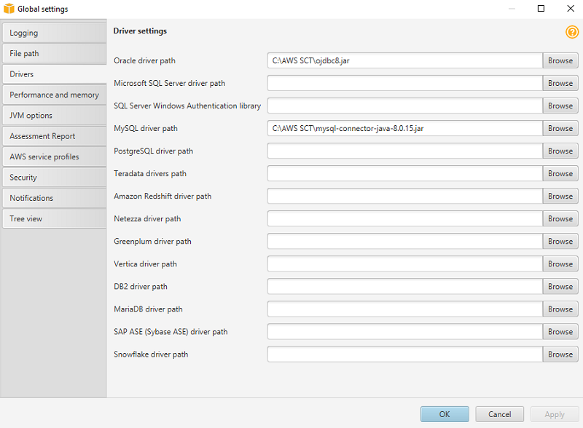Screen dimensions: 583x428
Task: Click the Teradata drivers path input box
Action: pos(401,173)
